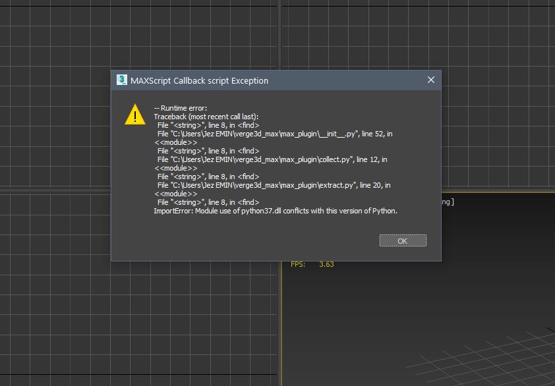This screenshot has height=386, width=555.
Task: Close the MAXScript Callback script Exception dialog
Action: tap(431, 80)
